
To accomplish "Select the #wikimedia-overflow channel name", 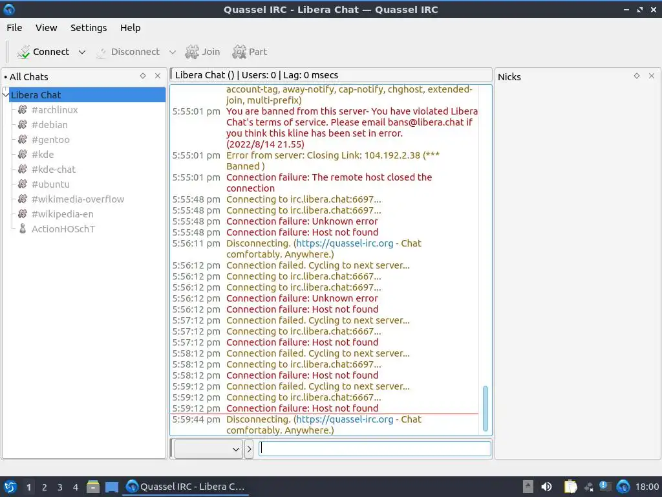I will point(78,199).
